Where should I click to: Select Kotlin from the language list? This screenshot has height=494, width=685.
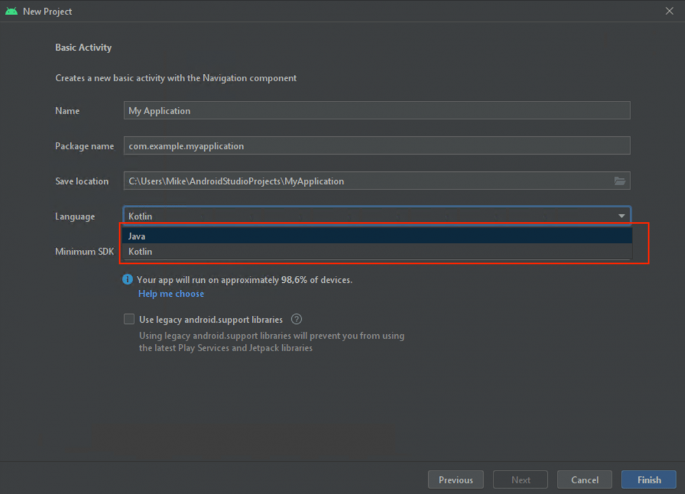[140, 252]
